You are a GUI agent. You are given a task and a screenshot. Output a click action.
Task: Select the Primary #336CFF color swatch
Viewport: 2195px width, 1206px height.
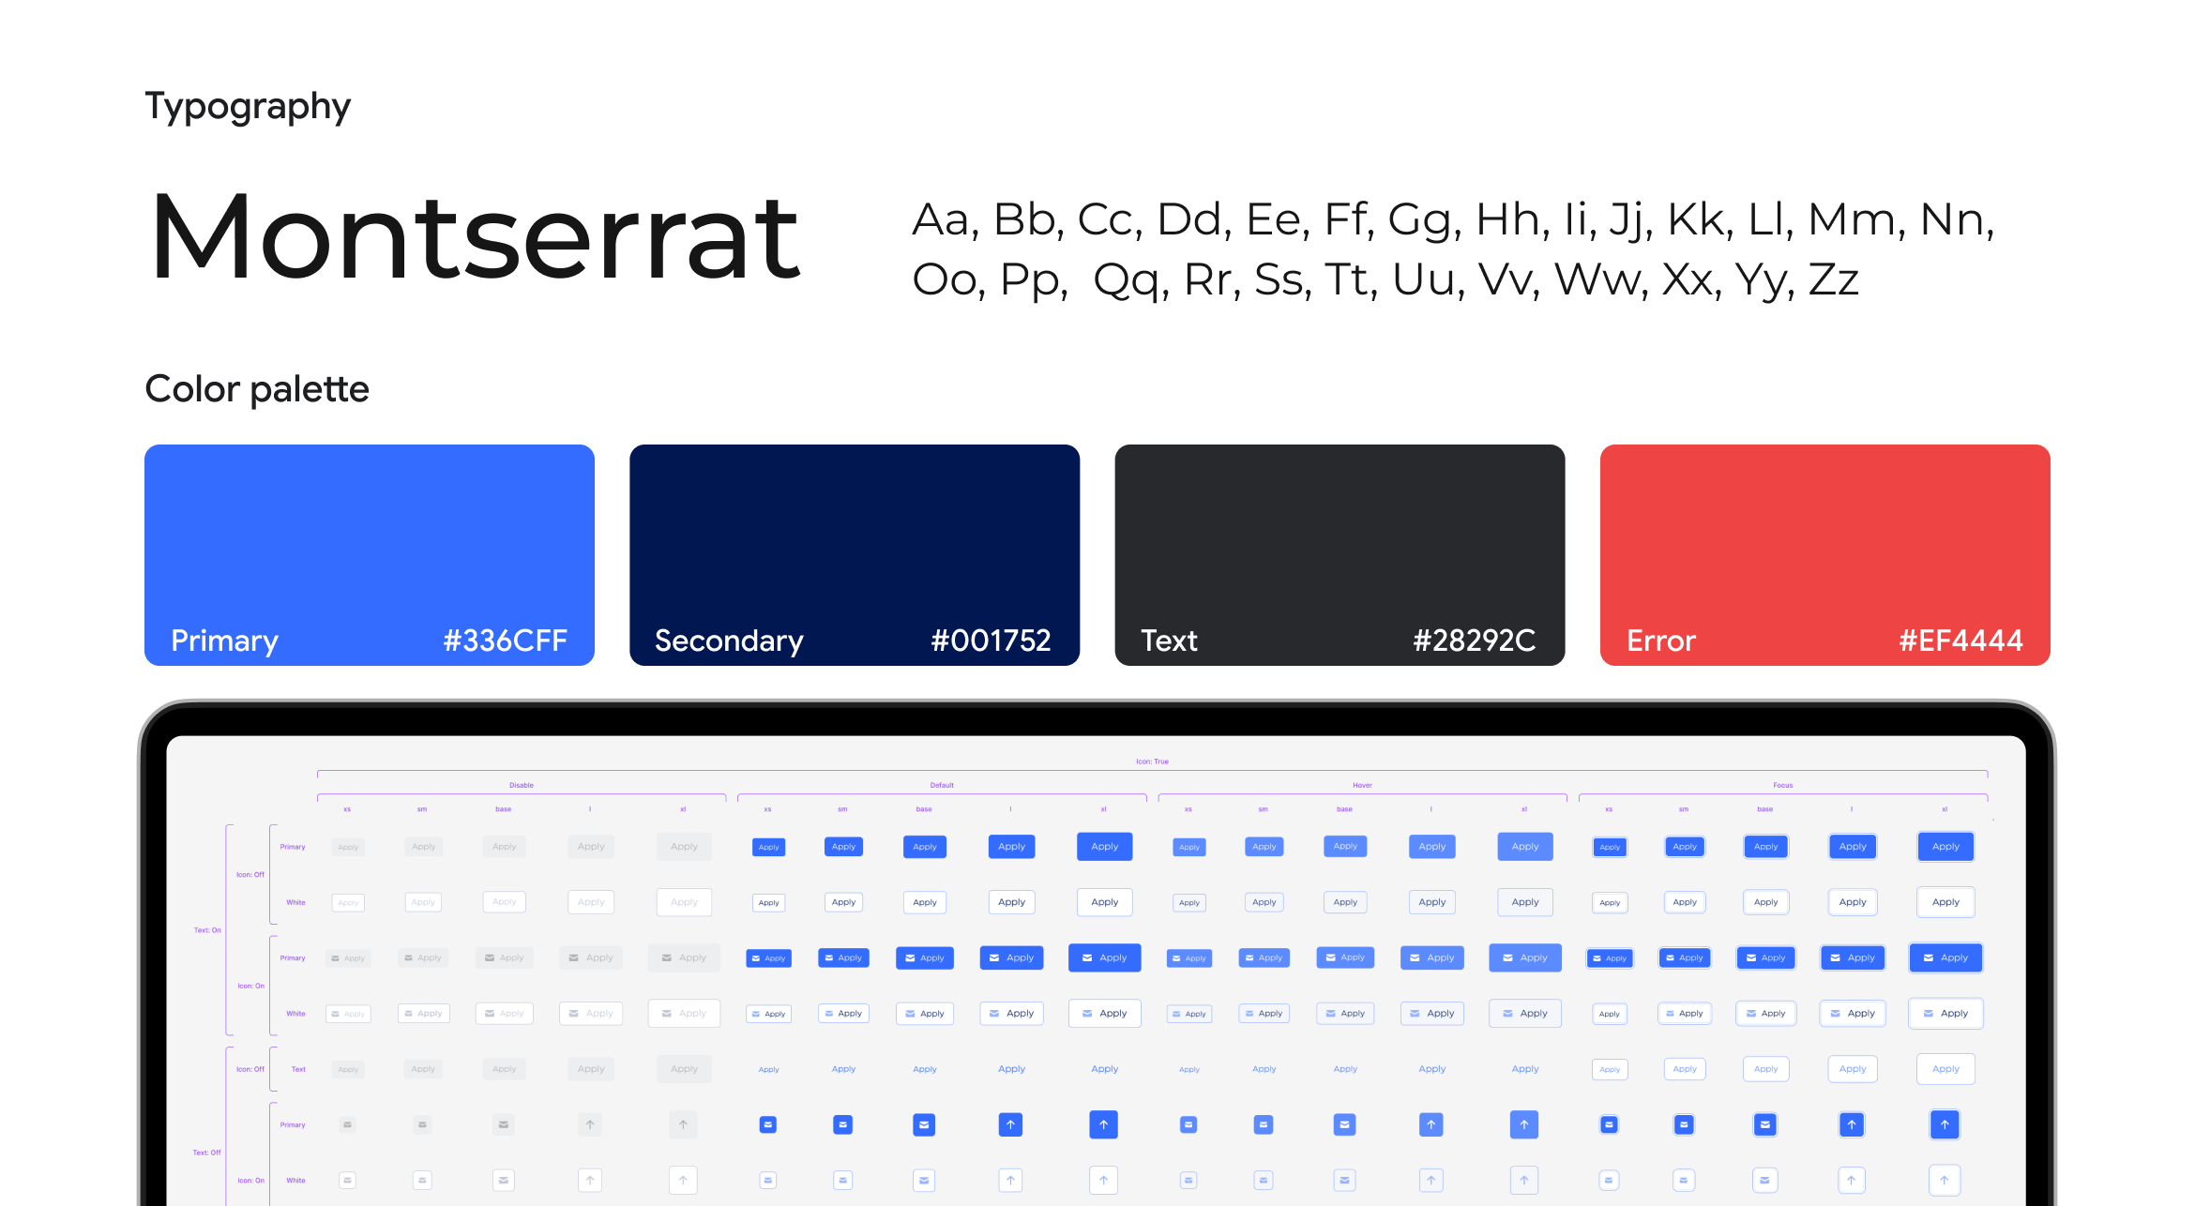370,555
